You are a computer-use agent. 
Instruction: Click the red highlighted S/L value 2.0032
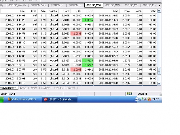tap(76, 34)
